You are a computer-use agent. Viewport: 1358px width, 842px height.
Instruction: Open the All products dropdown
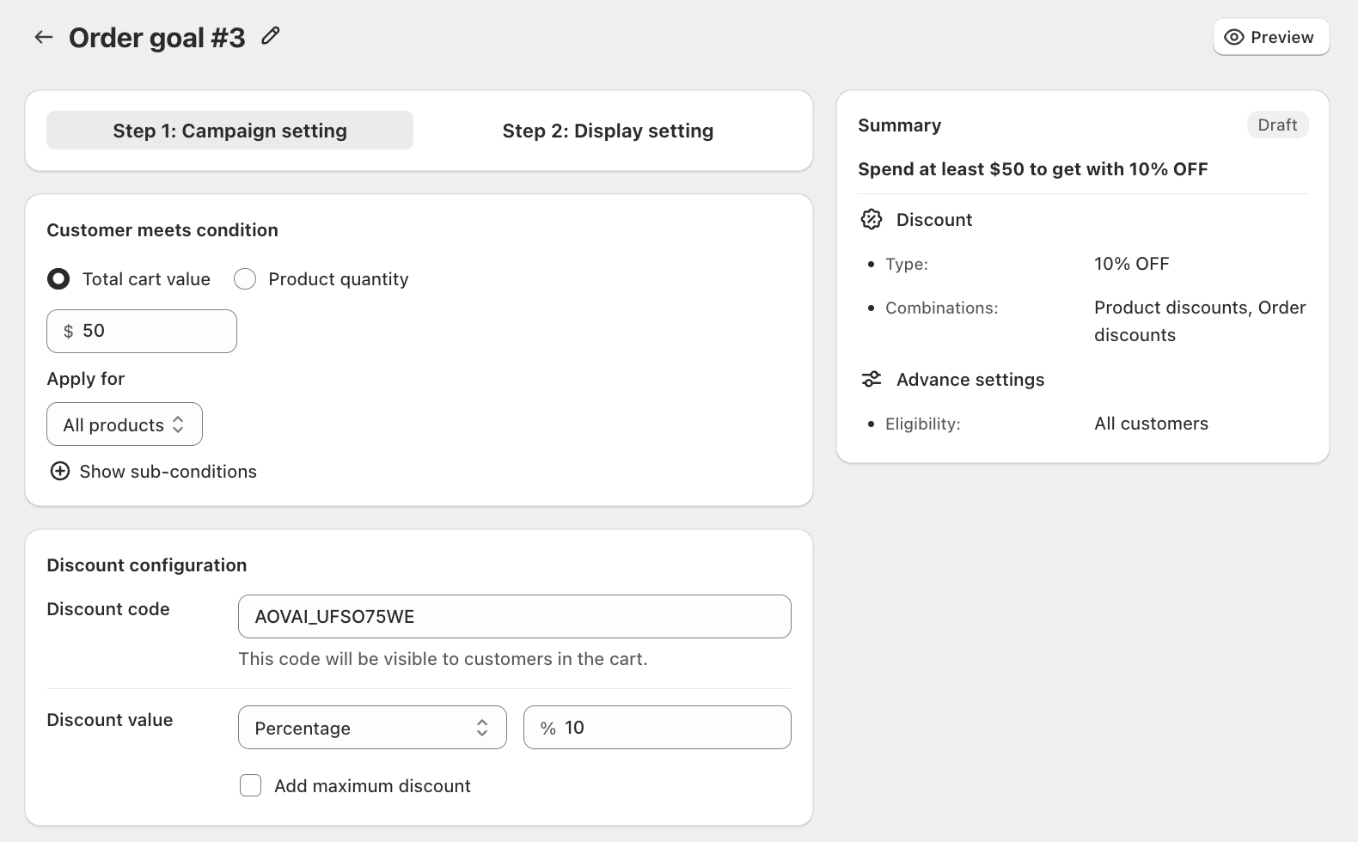click(x=125, y=424)
